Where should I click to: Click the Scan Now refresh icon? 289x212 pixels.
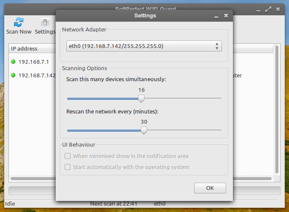coord(19,22)
